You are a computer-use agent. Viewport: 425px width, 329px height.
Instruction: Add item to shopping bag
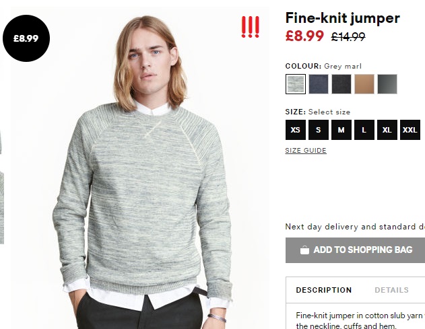355,250
